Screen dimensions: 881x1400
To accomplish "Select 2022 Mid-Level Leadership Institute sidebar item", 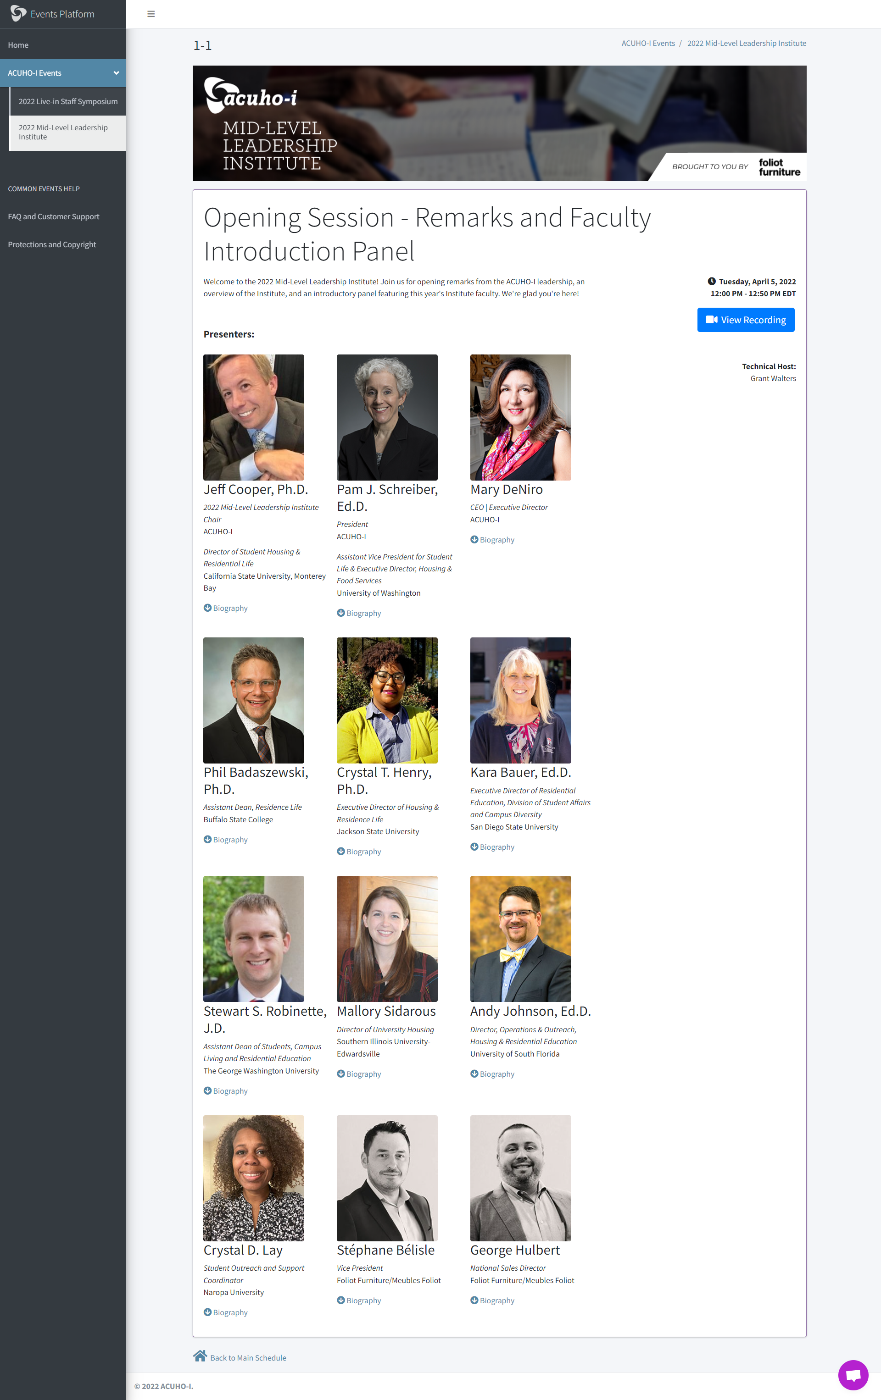I will click(68, 133).
